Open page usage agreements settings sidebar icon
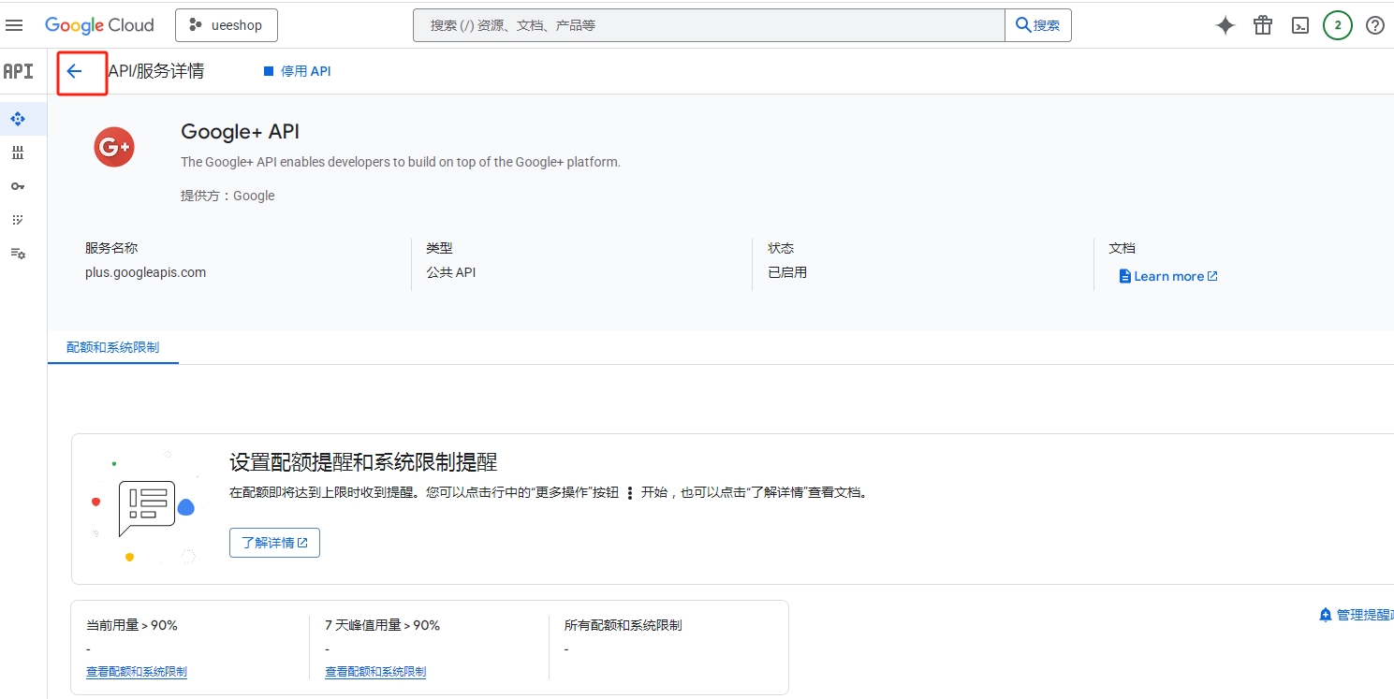Screen dimensions: 1394x699 click(x=18, y=254)
